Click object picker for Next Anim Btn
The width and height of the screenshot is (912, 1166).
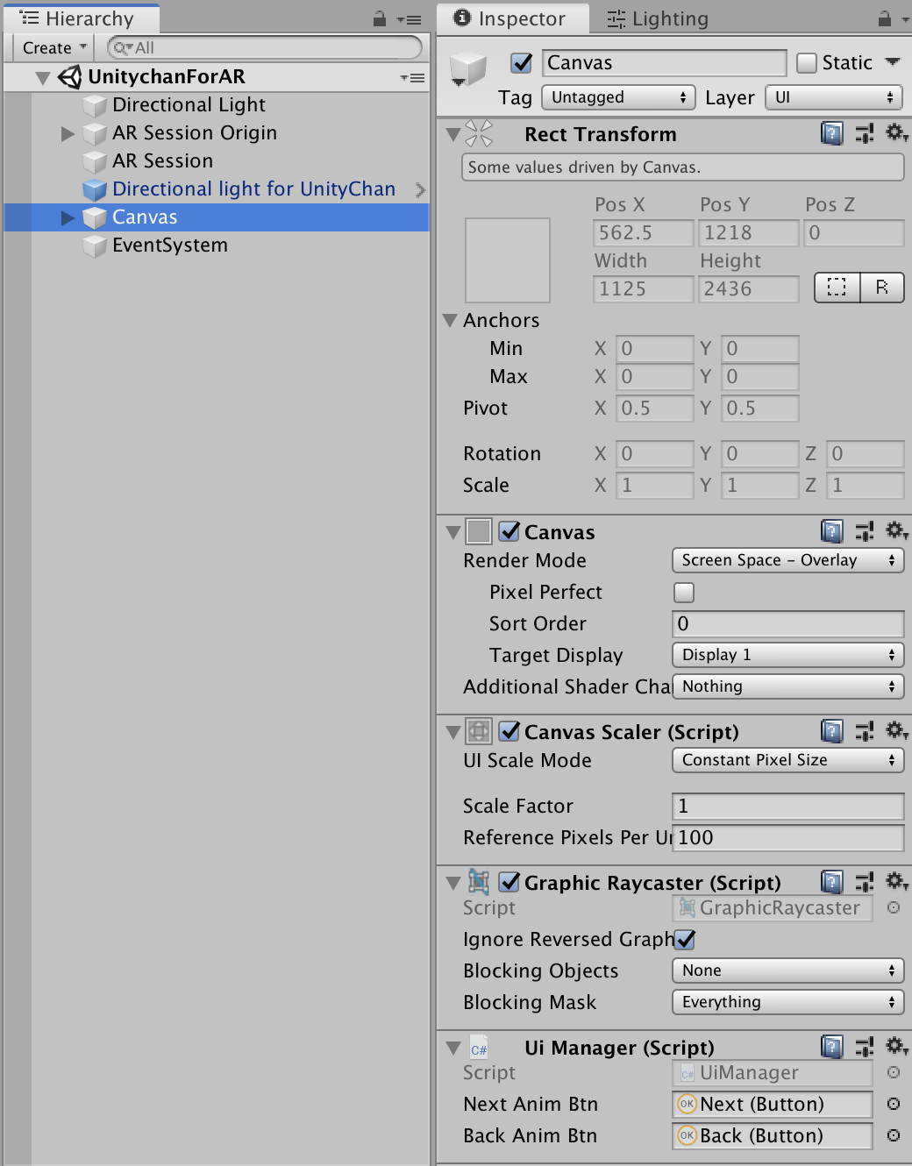pyautogui.click(x=894, y=1104)
